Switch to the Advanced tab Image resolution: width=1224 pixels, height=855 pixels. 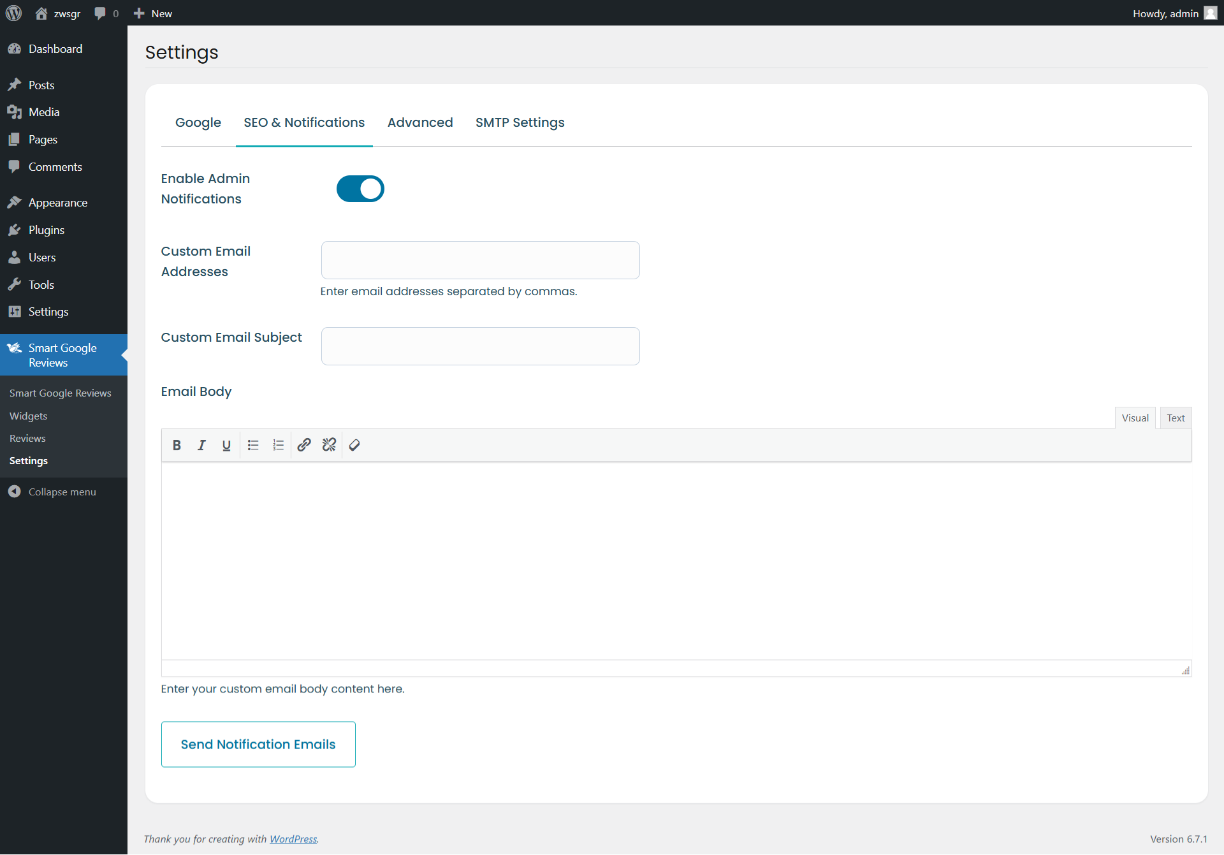coord(420,122)
